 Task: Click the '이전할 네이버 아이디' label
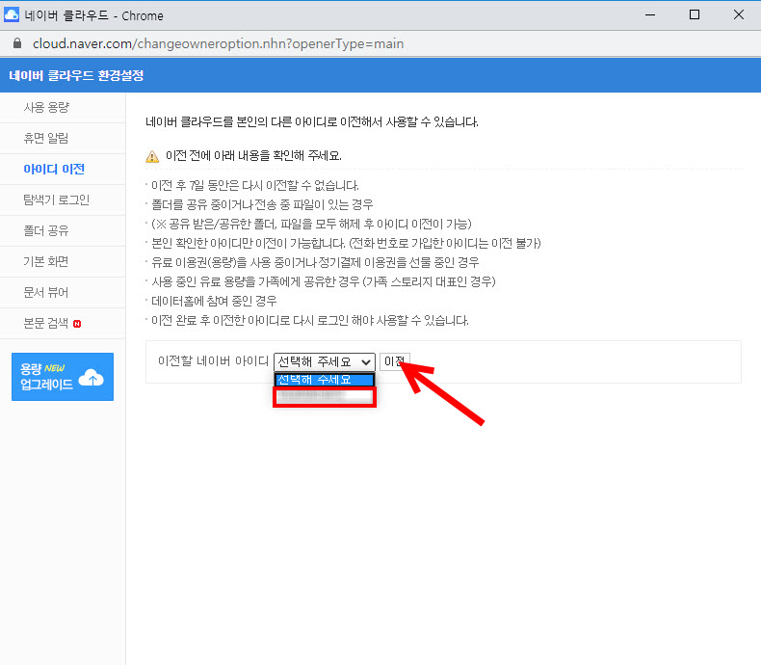coord(213,361)
